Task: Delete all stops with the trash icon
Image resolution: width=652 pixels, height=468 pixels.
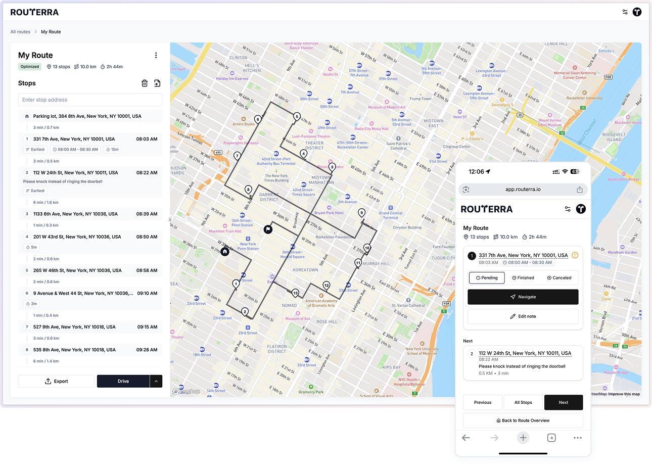Action: pyautogui.click(x=145, y=83)
